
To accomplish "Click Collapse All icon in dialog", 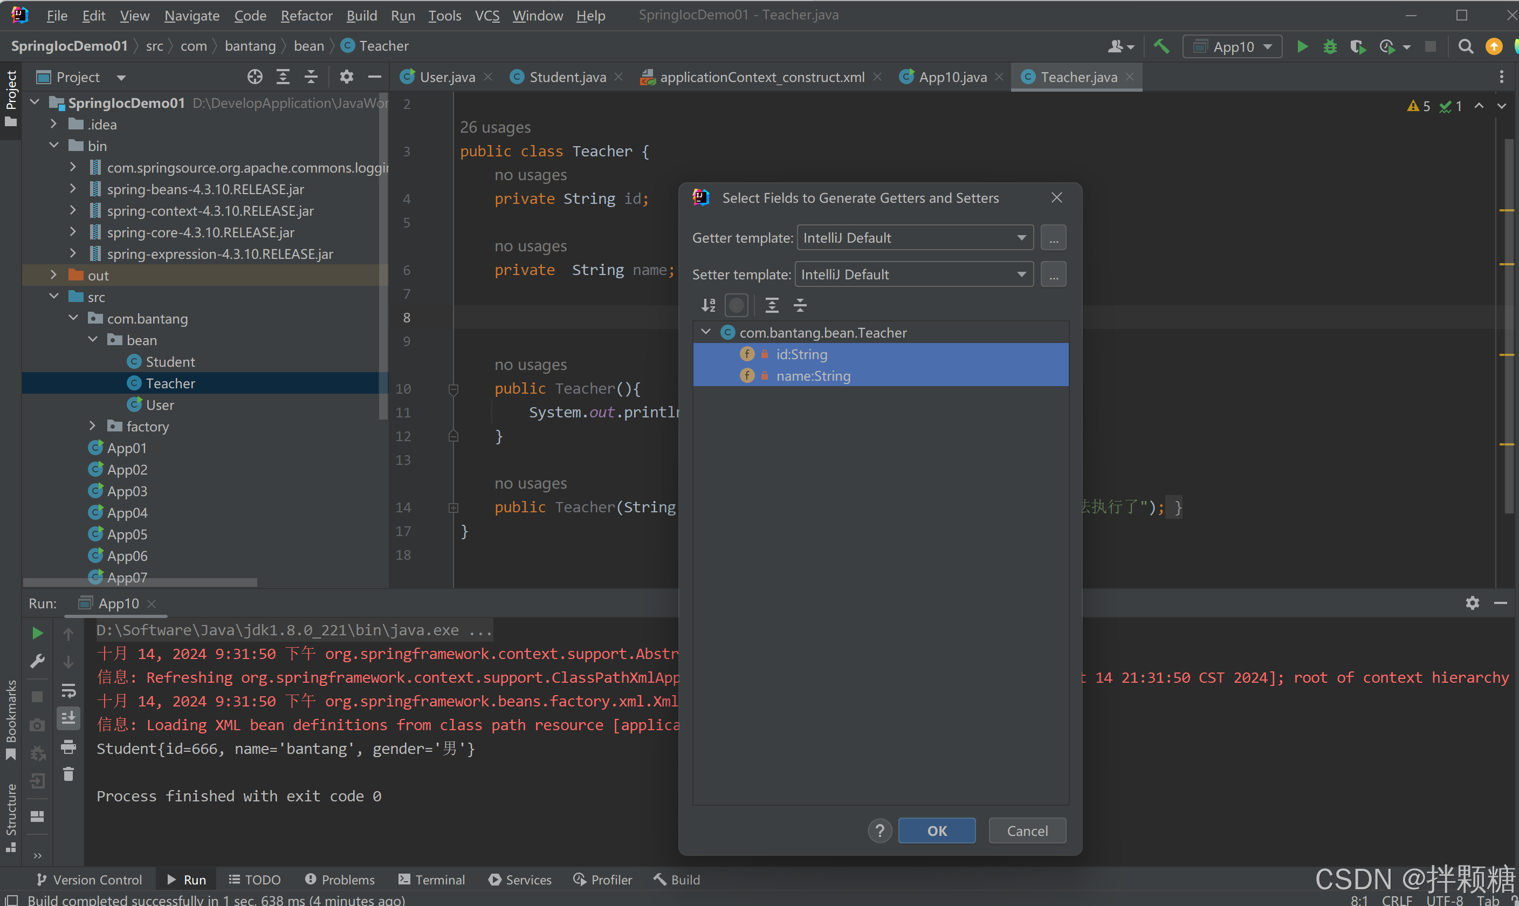I will pos(800,305).
